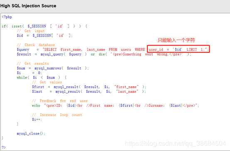The image size is (230, 151).
Task: Click the '// Check database' comment
Action: 36,45
